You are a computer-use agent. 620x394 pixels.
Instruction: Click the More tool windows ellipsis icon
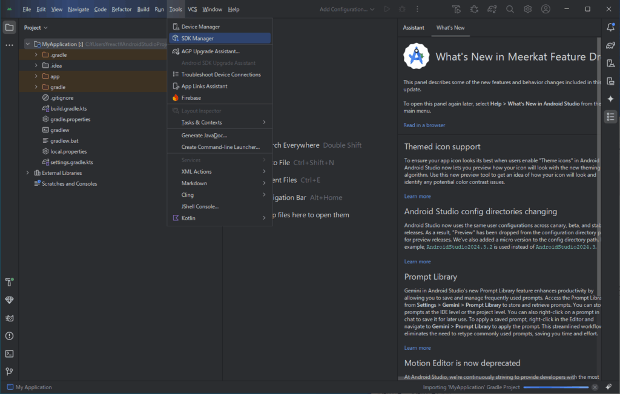tap(10, 45)
